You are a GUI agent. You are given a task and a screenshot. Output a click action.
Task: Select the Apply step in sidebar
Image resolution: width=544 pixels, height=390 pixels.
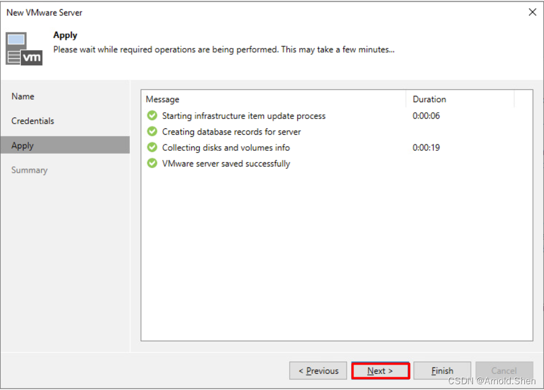click(65, 145)
